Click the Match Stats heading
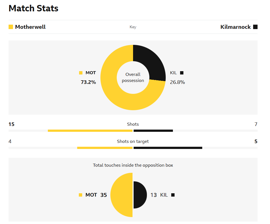 (x=33, y=8)
